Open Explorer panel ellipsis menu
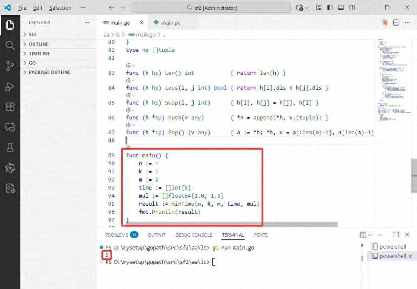Screen dimensions: 417x289 coord(87,23)
